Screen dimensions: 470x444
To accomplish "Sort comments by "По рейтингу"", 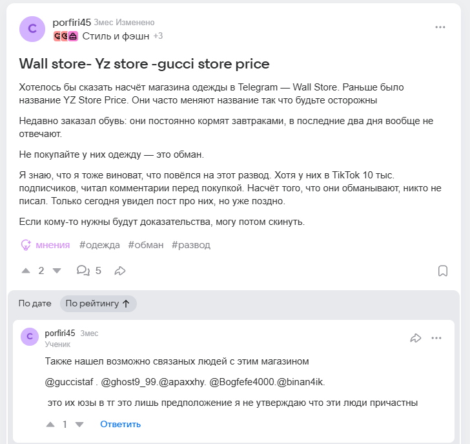I will [x=98, y=303].
